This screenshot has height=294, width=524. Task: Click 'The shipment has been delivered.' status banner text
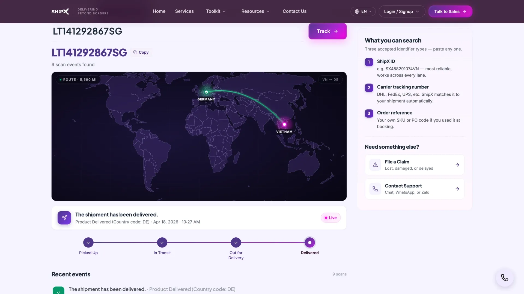point(117,215)
